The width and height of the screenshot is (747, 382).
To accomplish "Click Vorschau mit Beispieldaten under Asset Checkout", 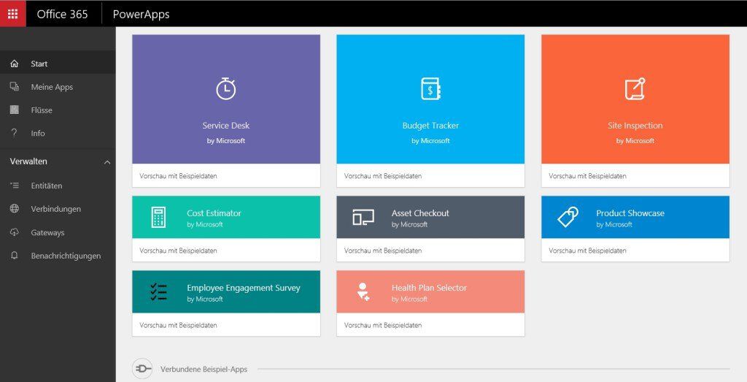I will click(x=383, y=251).
